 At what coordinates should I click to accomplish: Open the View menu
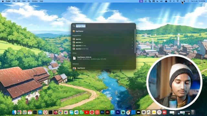[x=24, y=1]
